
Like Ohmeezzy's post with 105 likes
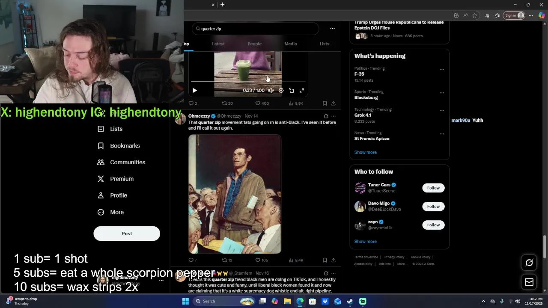pyautogui.click(x=262, y=260)
